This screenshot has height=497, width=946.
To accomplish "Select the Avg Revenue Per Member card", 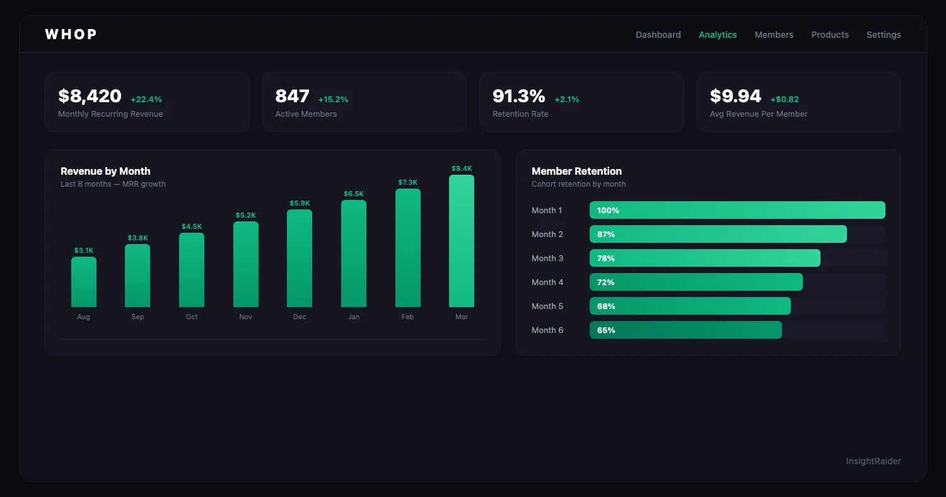I will (x=799, y=102).
